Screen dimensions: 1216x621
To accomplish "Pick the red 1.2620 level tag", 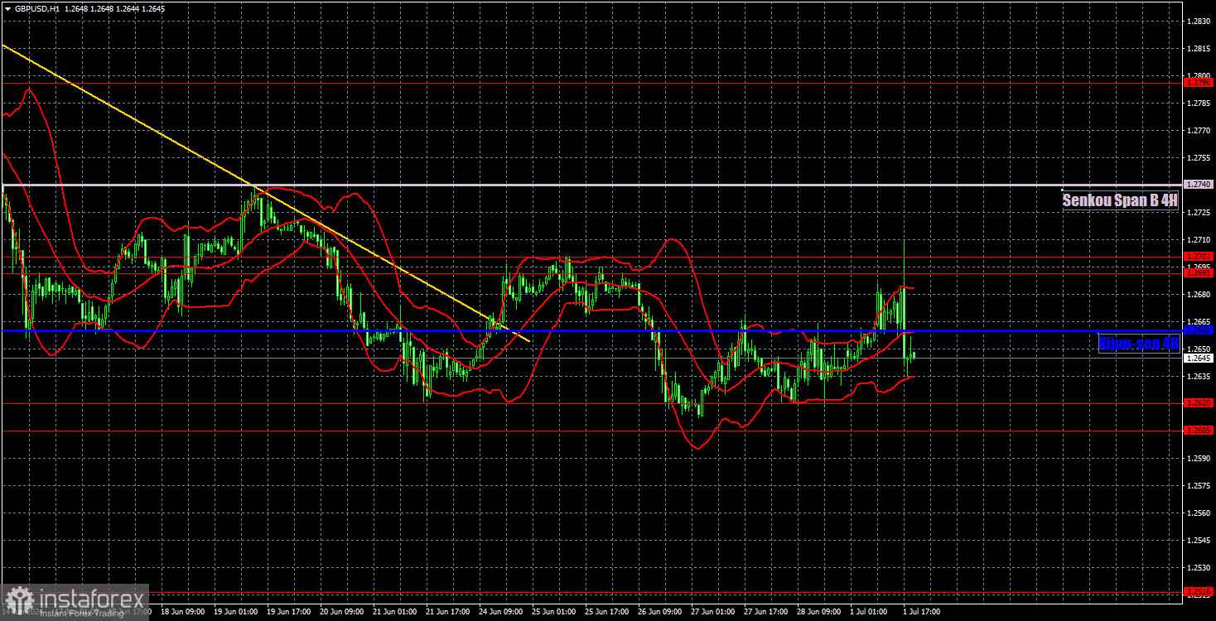I will tap(1198, 403).
